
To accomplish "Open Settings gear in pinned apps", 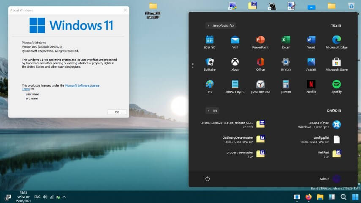I will [286, 64].
